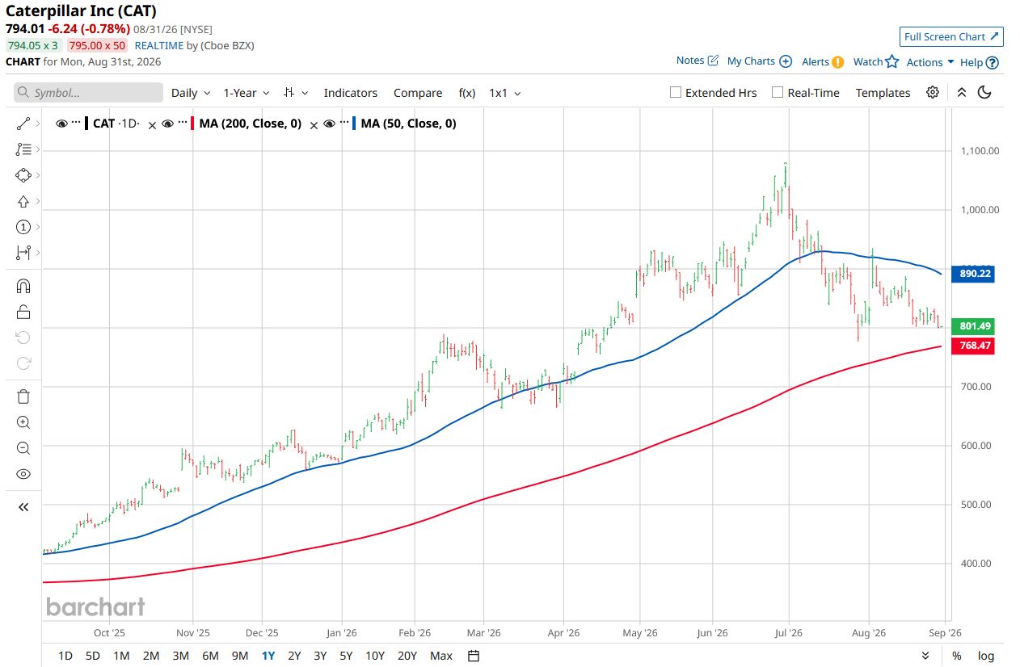1020x667 pixels.
Task: Click the Symbol search field
Action: click(88, 93)
